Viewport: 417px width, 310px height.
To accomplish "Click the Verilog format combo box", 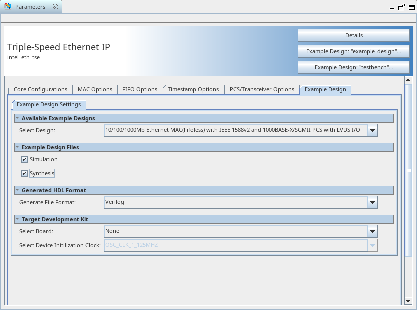I will (x=236, y=202).
